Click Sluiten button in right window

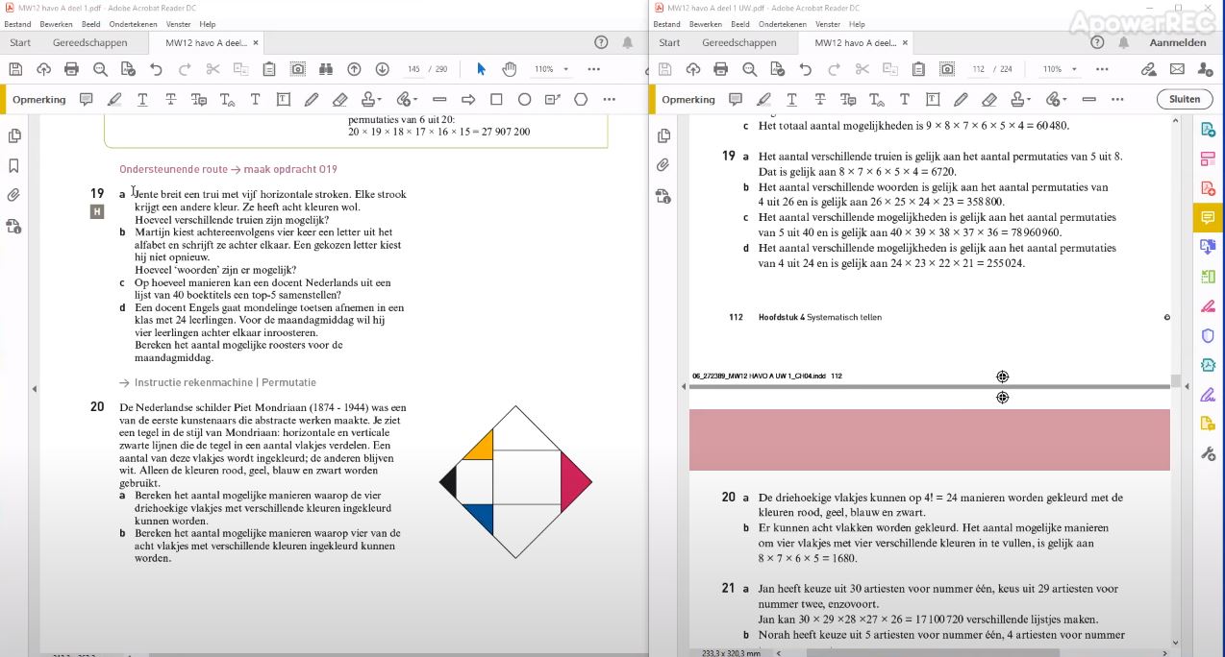coord(1185,99)
